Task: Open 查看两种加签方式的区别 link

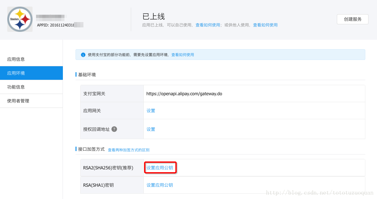Action: coord(129,150)
